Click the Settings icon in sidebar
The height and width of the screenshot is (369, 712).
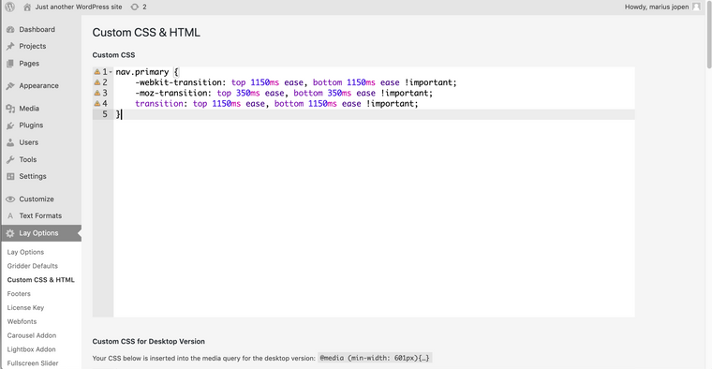(x=10, y=177)
